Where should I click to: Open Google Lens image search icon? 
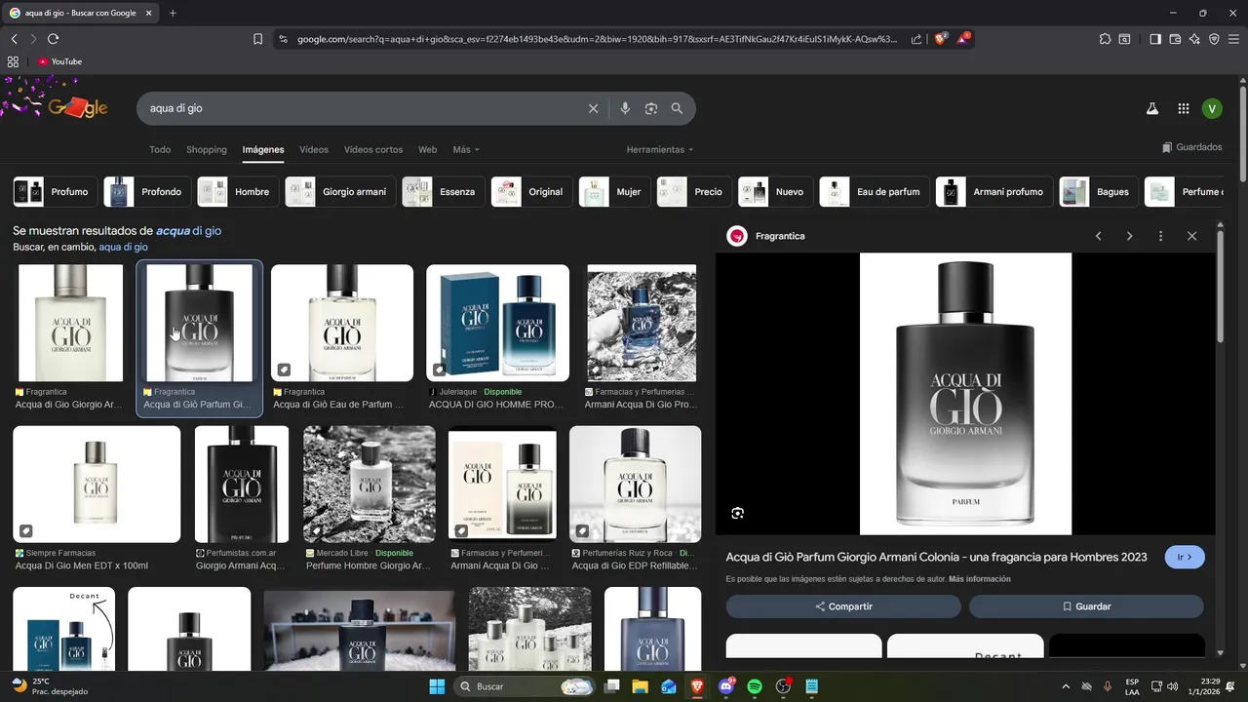[x=651, y=108]
